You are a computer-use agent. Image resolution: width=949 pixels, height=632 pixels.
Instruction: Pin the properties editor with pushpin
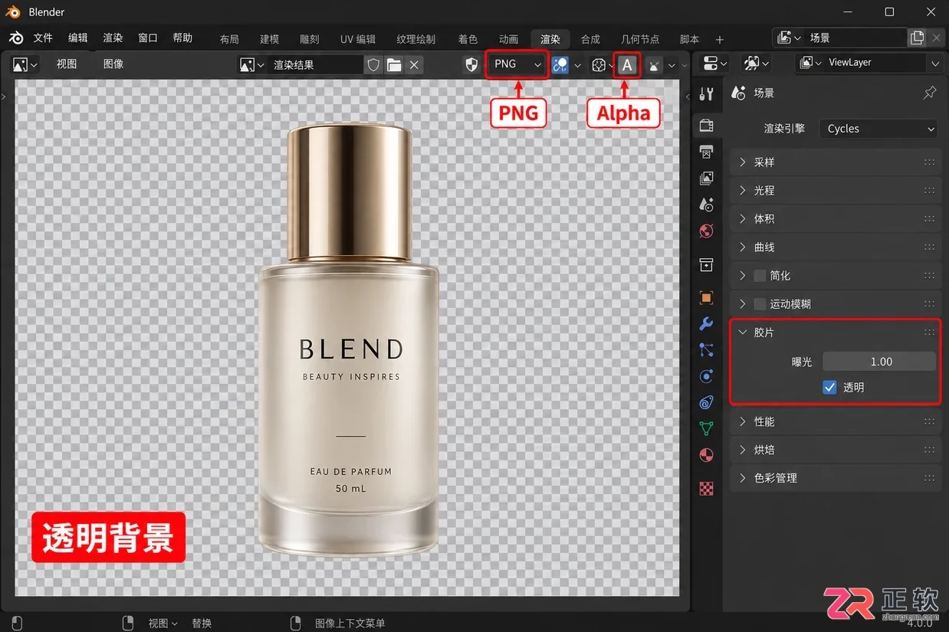coord(929,93)
